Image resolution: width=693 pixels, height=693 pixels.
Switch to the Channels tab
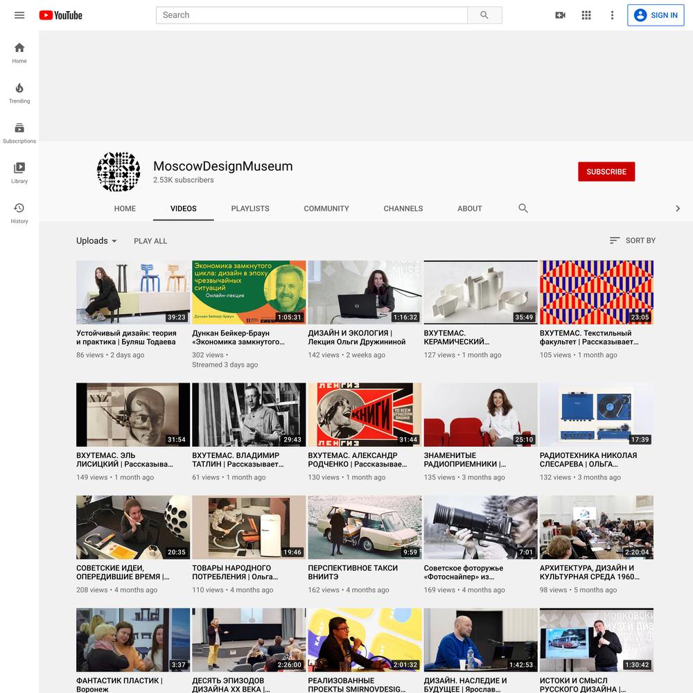click(x=403, y=209)
